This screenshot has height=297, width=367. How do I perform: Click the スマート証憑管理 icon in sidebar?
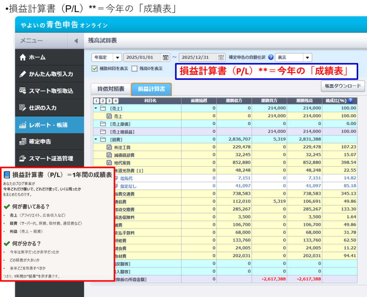coord(23,159)
